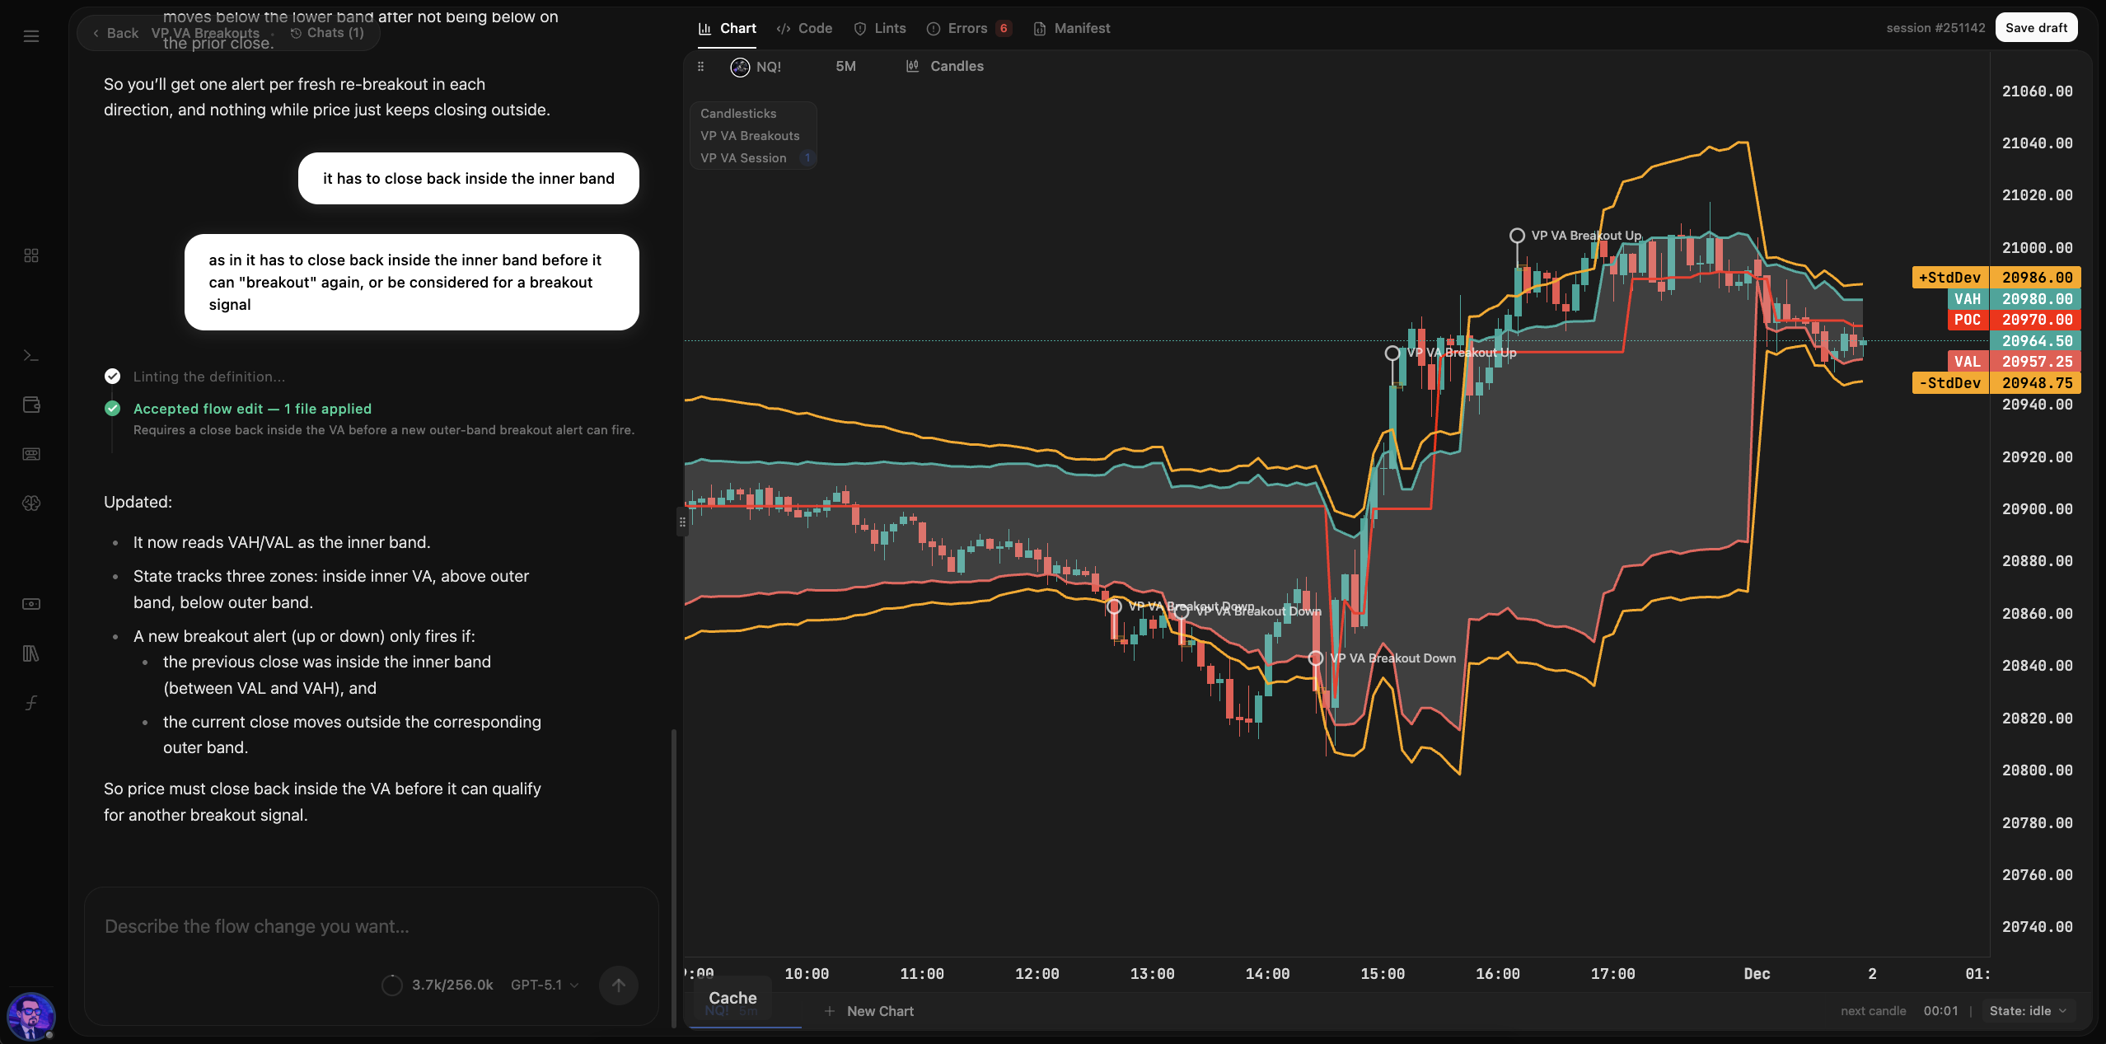The width and height of the screenshot is (2106, 1044).
Task: Click the 20900.00 price axis label
Action: [2037, 509]
